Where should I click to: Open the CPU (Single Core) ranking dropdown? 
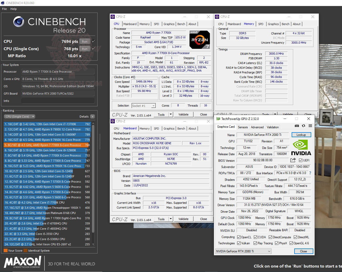19,117
